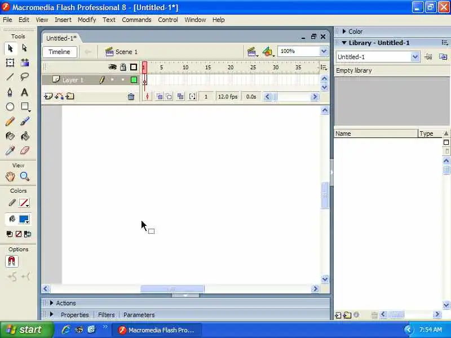Click the Delete Layer trash icon

(131, 96)
